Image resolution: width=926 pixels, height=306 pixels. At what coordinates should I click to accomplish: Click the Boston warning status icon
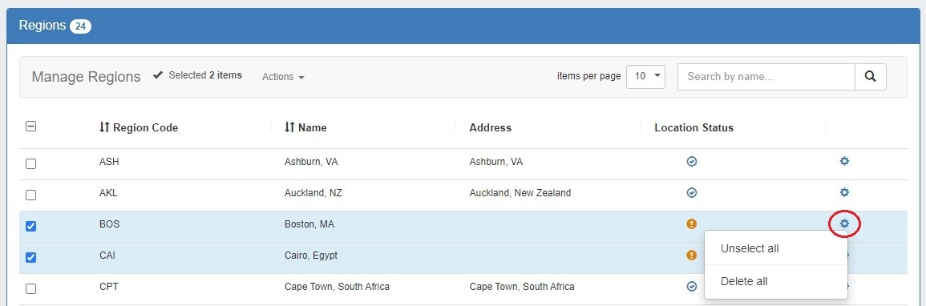[x=692, y=224]
